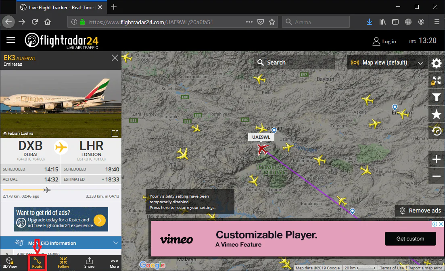Open the 3D View of the flight
The height and width of the screenshot is (271, 445).
pyautogui.click(x=10, y=263)
